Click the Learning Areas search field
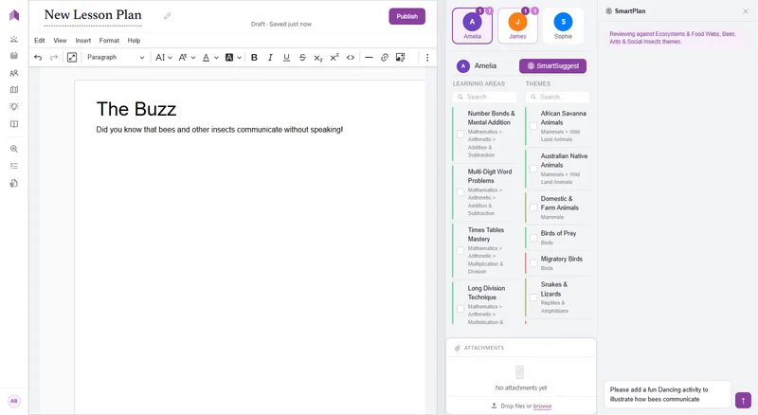758x415 pixels. click(485, 97)
